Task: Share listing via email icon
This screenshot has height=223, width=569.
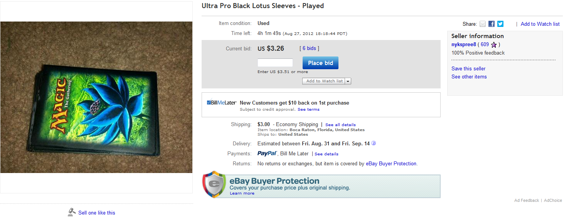Action: 483,24
